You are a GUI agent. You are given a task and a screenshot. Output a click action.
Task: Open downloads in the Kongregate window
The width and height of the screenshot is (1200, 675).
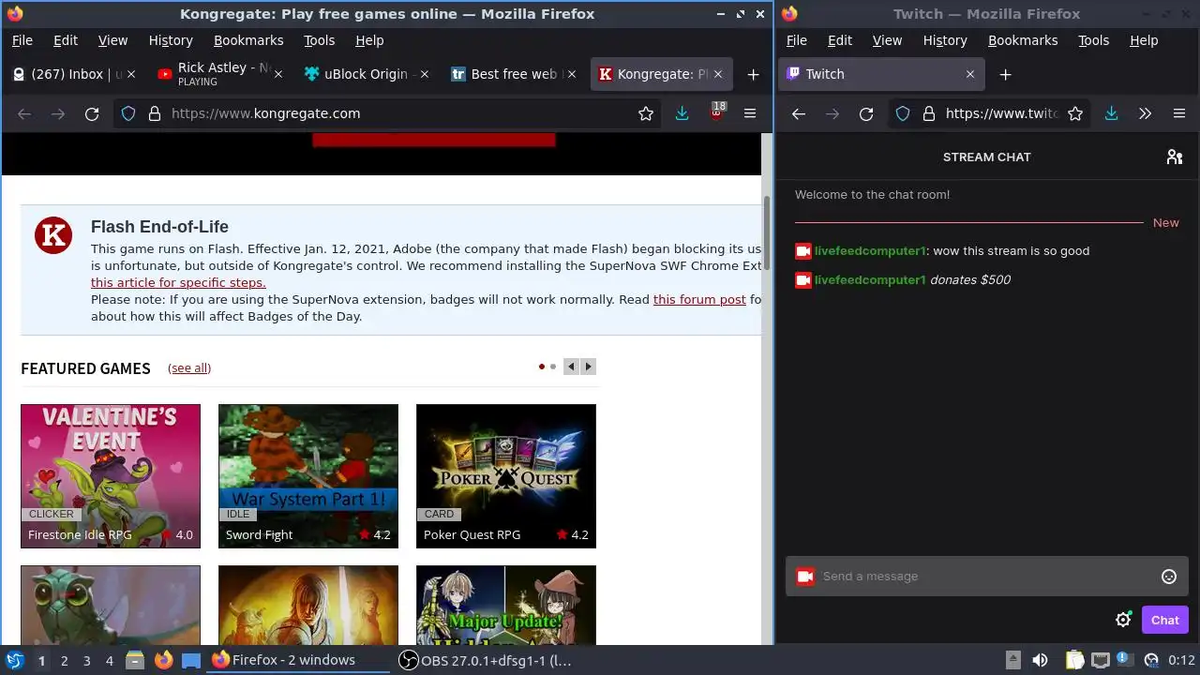pyautogui.click(x=682, y=113)
